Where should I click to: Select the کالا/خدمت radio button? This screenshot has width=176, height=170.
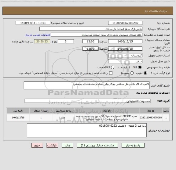click(x=112, y=67)
